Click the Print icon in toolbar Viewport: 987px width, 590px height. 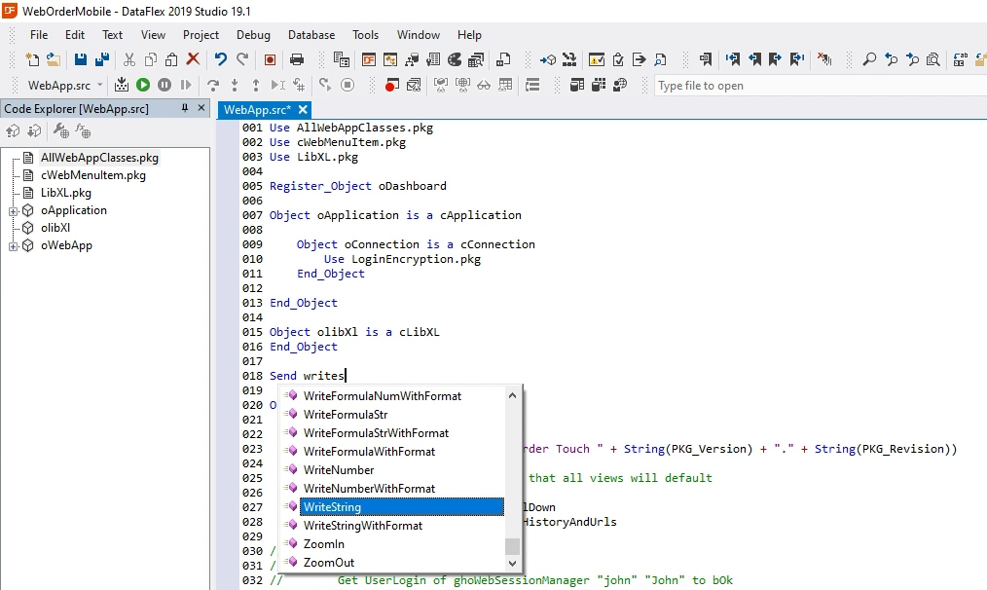(x=297, y=59)
